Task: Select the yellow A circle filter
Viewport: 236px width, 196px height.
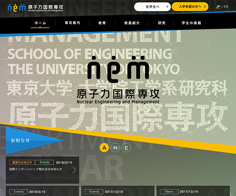Action: [104, 148]
